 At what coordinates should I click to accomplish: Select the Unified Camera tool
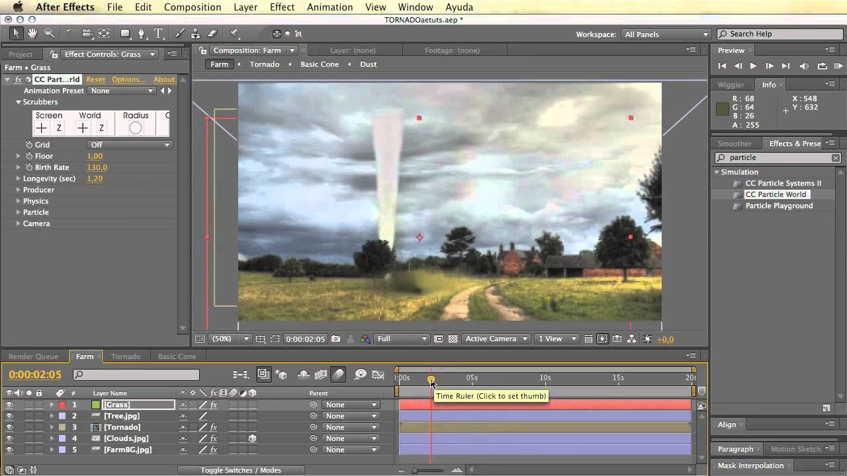click(x=87, y=33)
